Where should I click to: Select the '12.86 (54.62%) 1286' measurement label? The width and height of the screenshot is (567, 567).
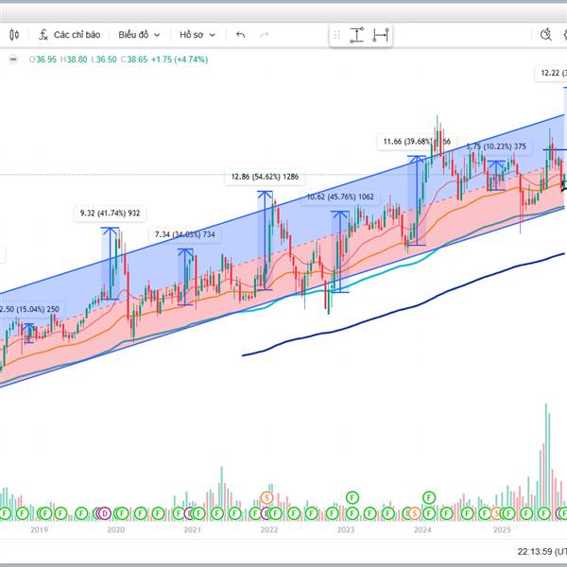coord(265,177)
